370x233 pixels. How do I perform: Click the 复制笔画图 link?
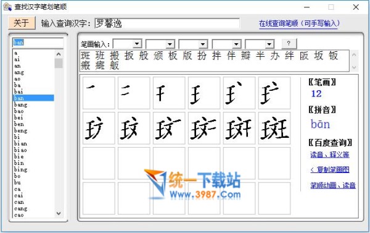[330, 169]
